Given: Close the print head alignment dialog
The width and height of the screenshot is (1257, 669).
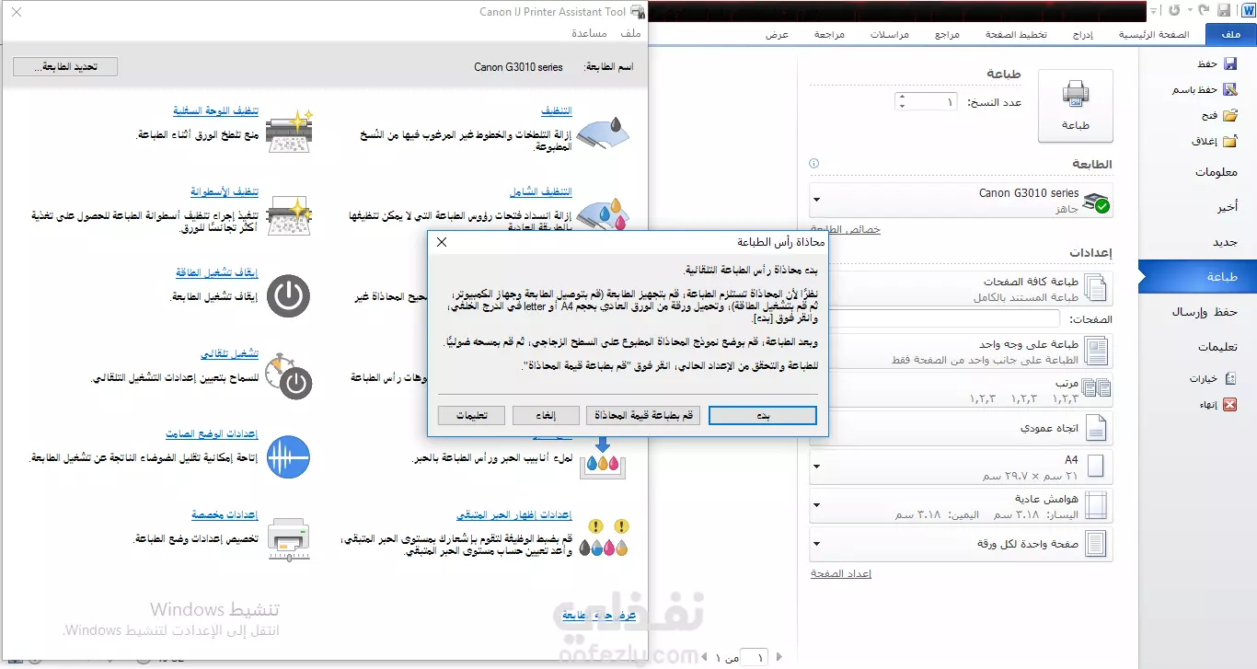Looking at the screenshot, I should coord(442,242).
